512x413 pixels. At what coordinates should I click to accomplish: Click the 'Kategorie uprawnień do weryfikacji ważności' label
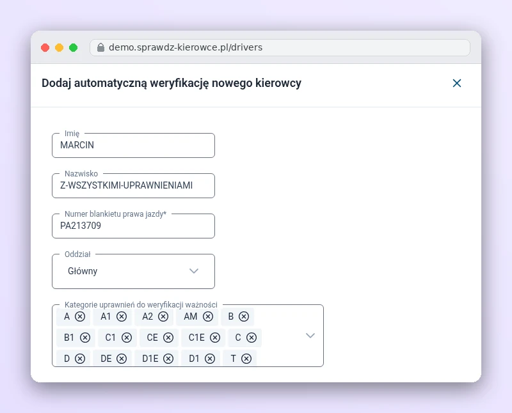[141, 305]
